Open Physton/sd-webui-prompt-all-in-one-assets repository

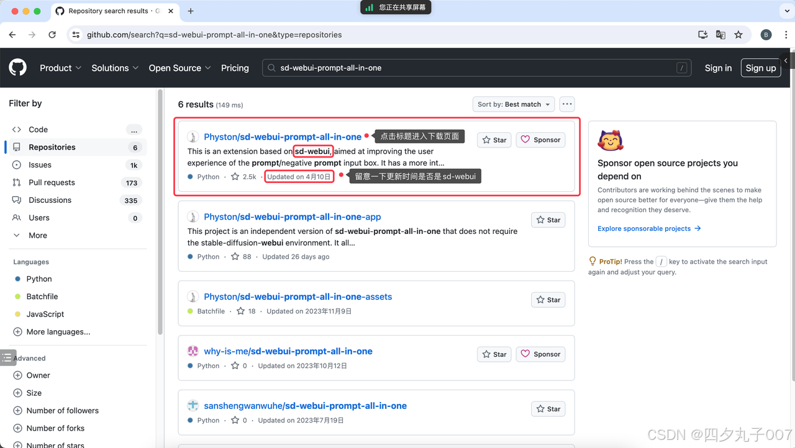click(298, 297)
